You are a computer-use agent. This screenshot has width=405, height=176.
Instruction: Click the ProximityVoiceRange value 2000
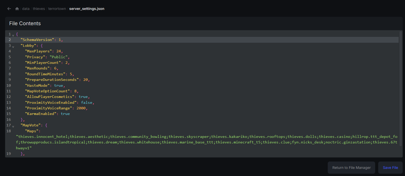81,108
